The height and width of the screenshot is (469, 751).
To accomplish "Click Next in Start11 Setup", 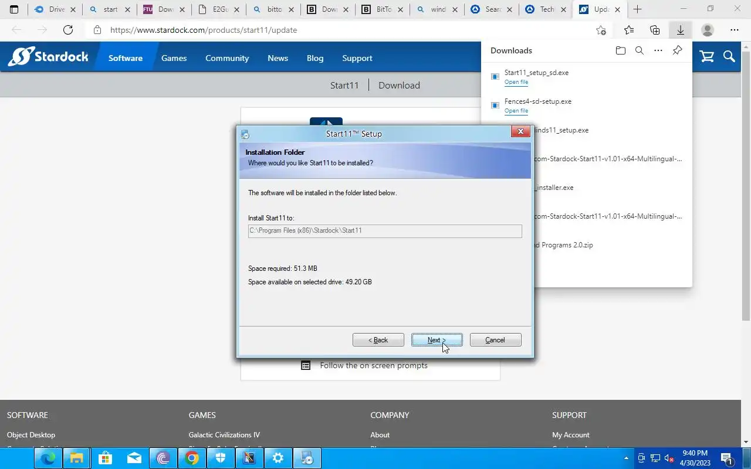I will (x=437, y=340).
